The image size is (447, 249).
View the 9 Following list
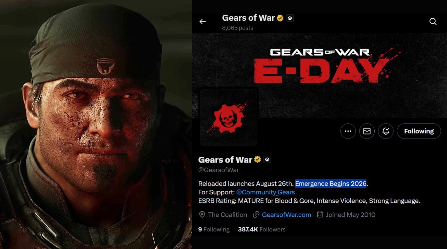(x=214, y=229)
